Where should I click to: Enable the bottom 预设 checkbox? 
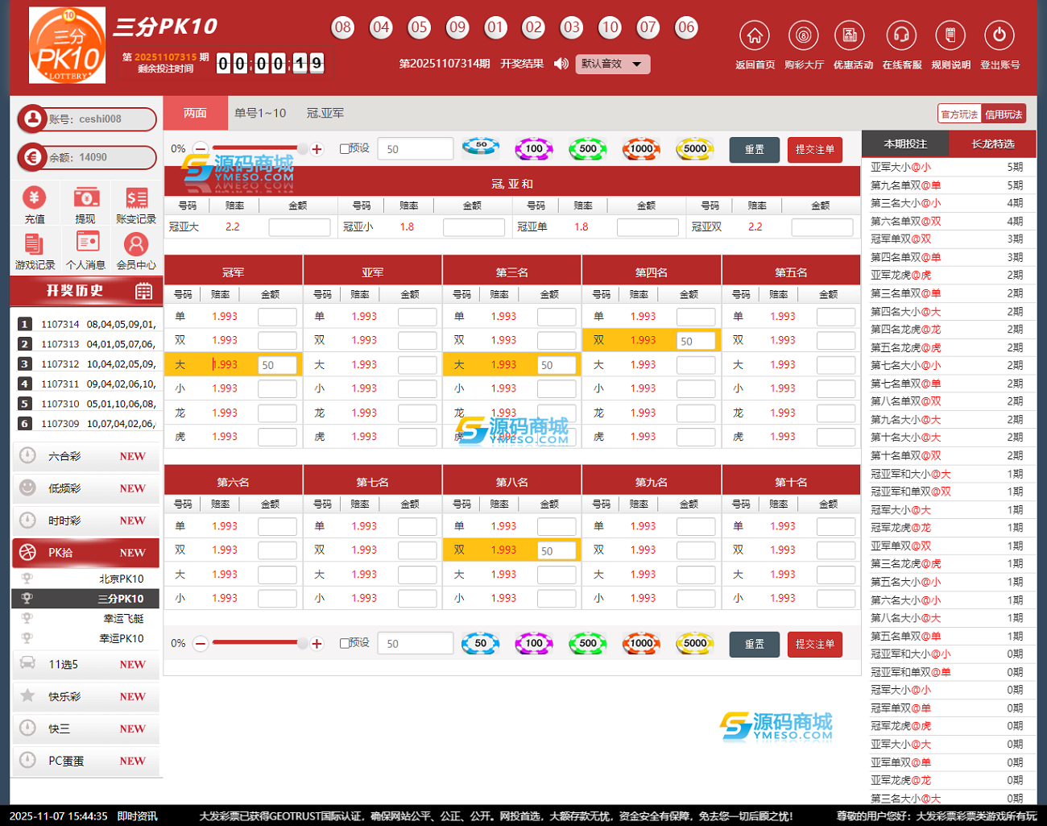(345, 643)
